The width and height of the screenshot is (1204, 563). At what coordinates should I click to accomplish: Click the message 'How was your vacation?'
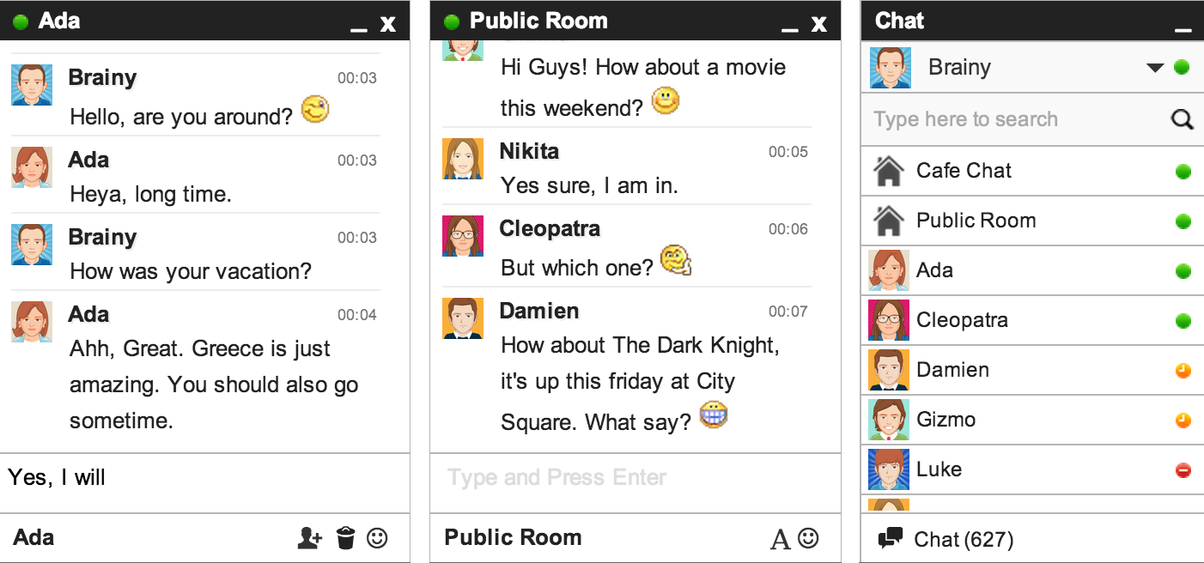191,272
